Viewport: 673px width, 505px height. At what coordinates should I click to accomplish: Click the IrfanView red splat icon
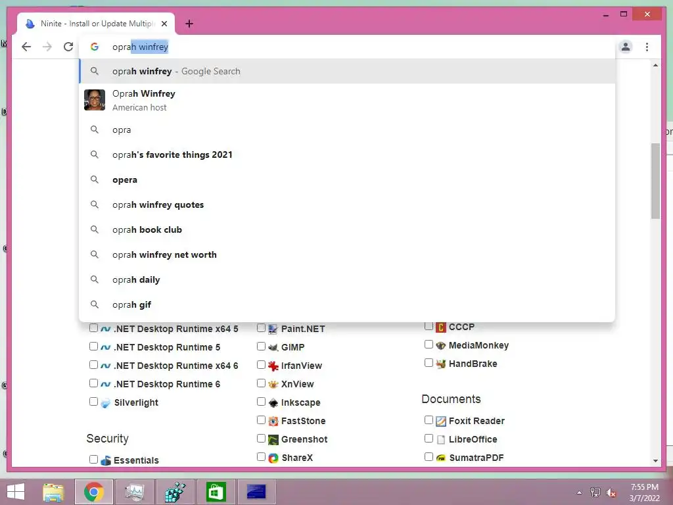[273, 366]
